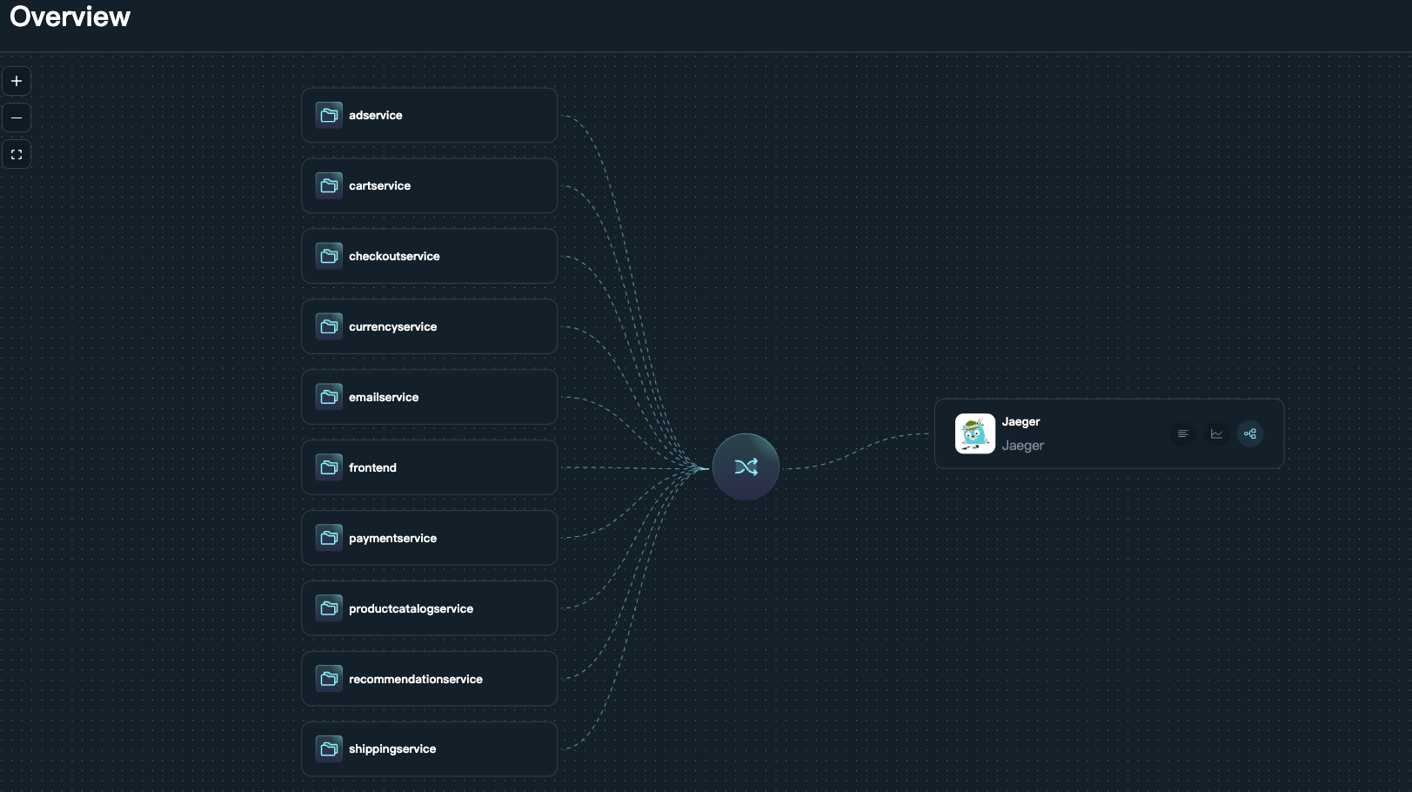Click the Jaeger destination title
The height and width of the screenshot is (792, 1412).
pos(1021,422)
